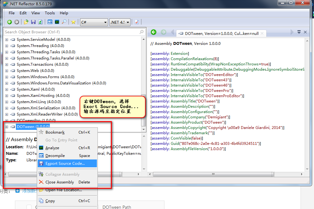Click the Refresh assemblies toolbar icon

click(40, 22)
